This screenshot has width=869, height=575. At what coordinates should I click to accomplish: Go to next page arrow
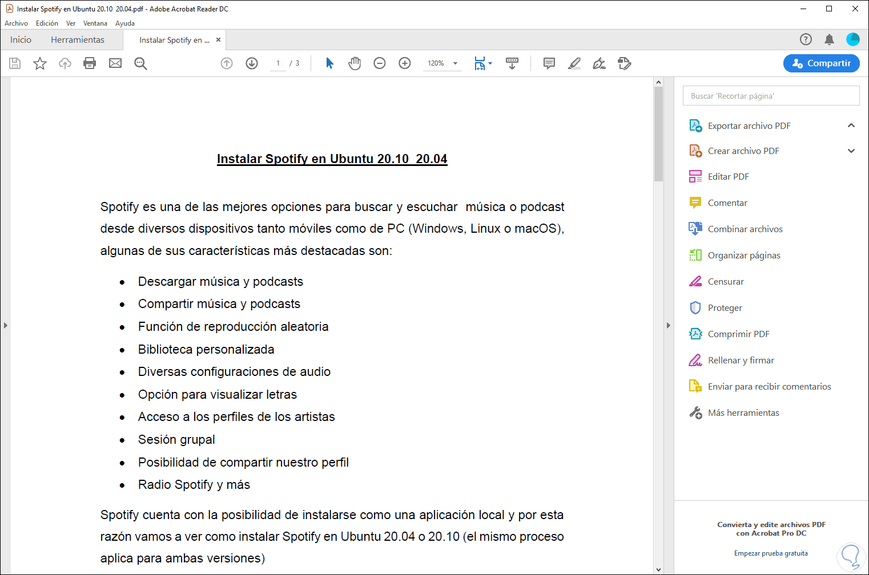coord(252,63)
